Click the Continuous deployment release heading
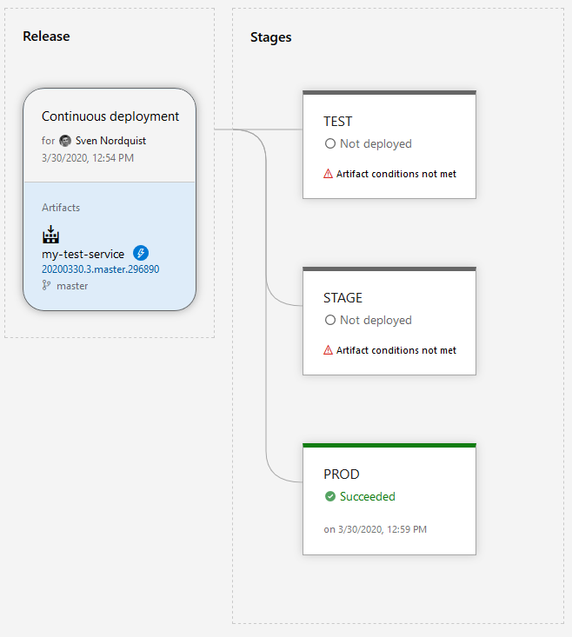 [x=110, y=116]
